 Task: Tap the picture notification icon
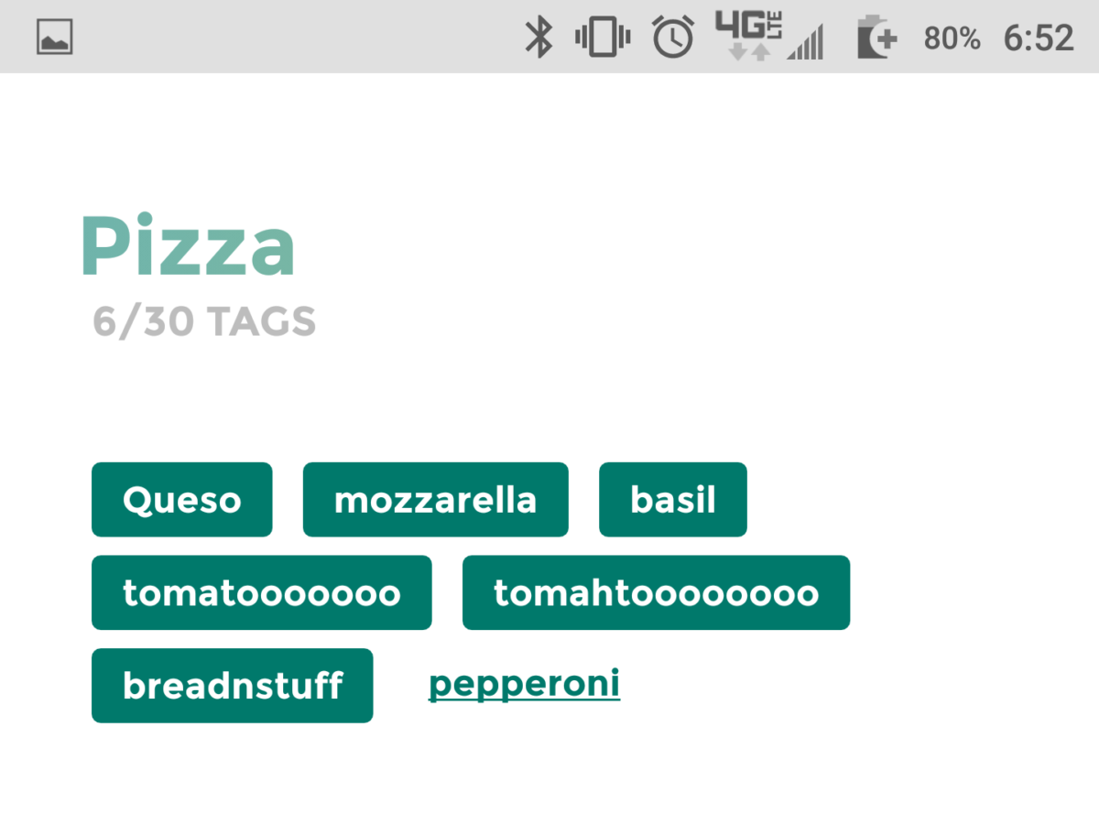click(55, 38)
